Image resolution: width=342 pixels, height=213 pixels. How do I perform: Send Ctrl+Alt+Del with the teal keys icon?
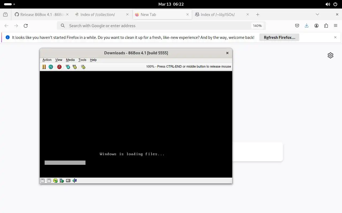pos(68,67)
